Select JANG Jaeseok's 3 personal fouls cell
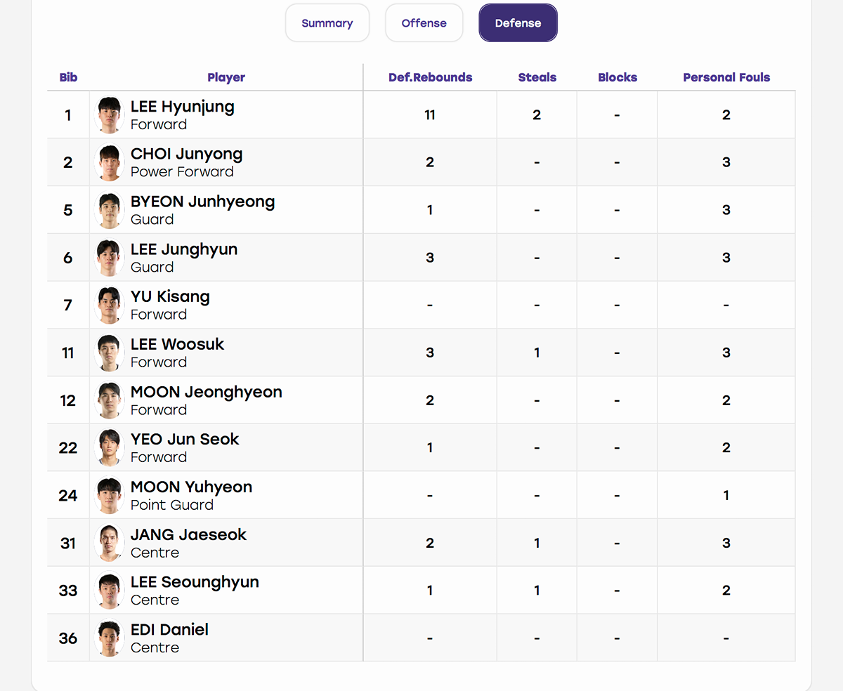Screen dimensions: 843x691 (726, 543)
